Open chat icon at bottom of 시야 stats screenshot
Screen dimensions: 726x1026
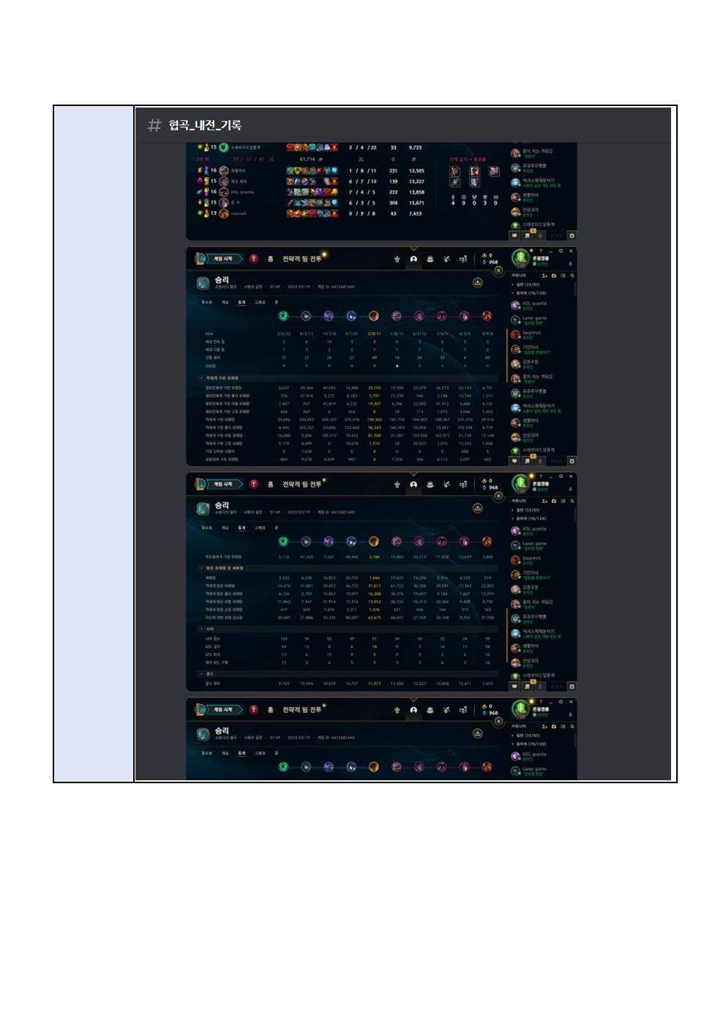tap(514, 686)
